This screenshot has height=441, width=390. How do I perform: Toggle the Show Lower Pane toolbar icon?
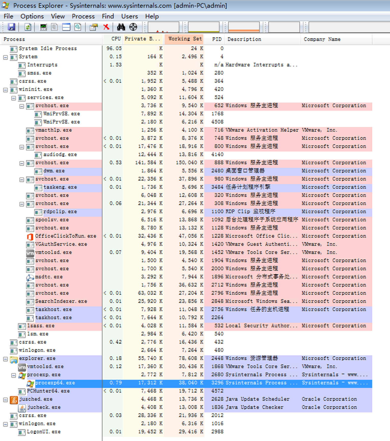[66, 27]
